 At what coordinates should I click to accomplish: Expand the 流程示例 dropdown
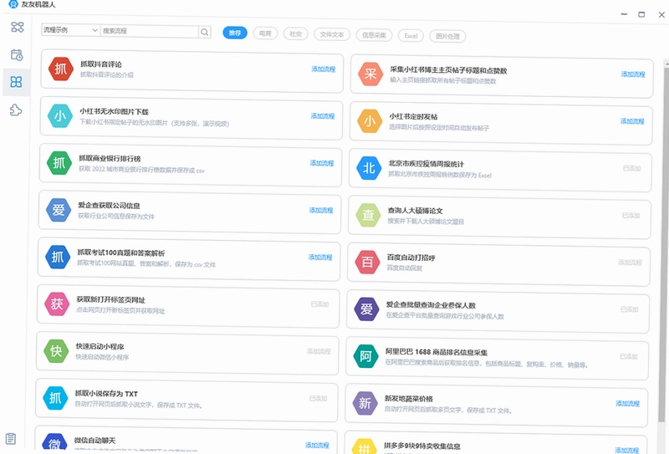point(70,30)
